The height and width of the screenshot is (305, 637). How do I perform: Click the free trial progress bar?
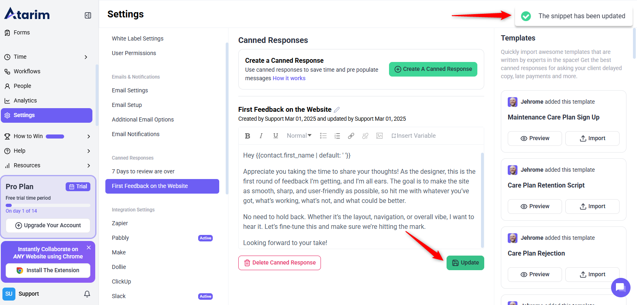tap(48, 205)
